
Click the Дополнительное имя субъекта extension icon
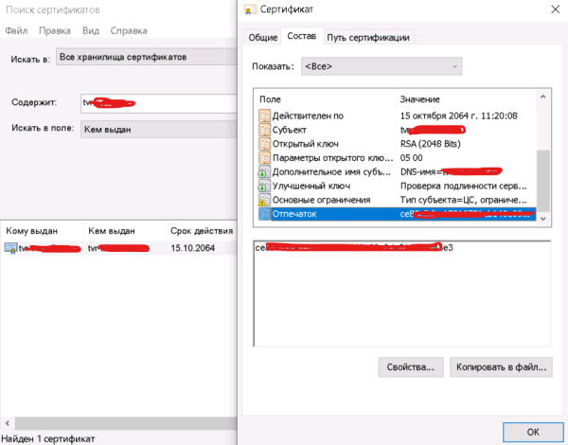pyautogui.click(x=264, y=171)
